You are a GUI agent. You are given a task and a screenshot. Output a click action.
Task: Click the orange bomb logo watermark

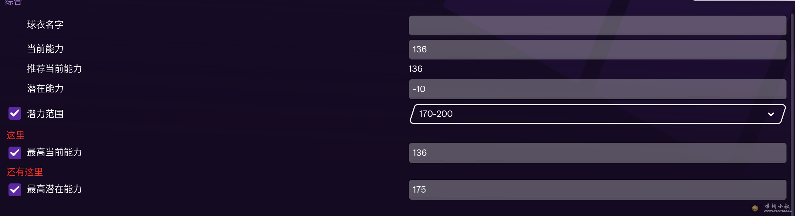point(755,208)
